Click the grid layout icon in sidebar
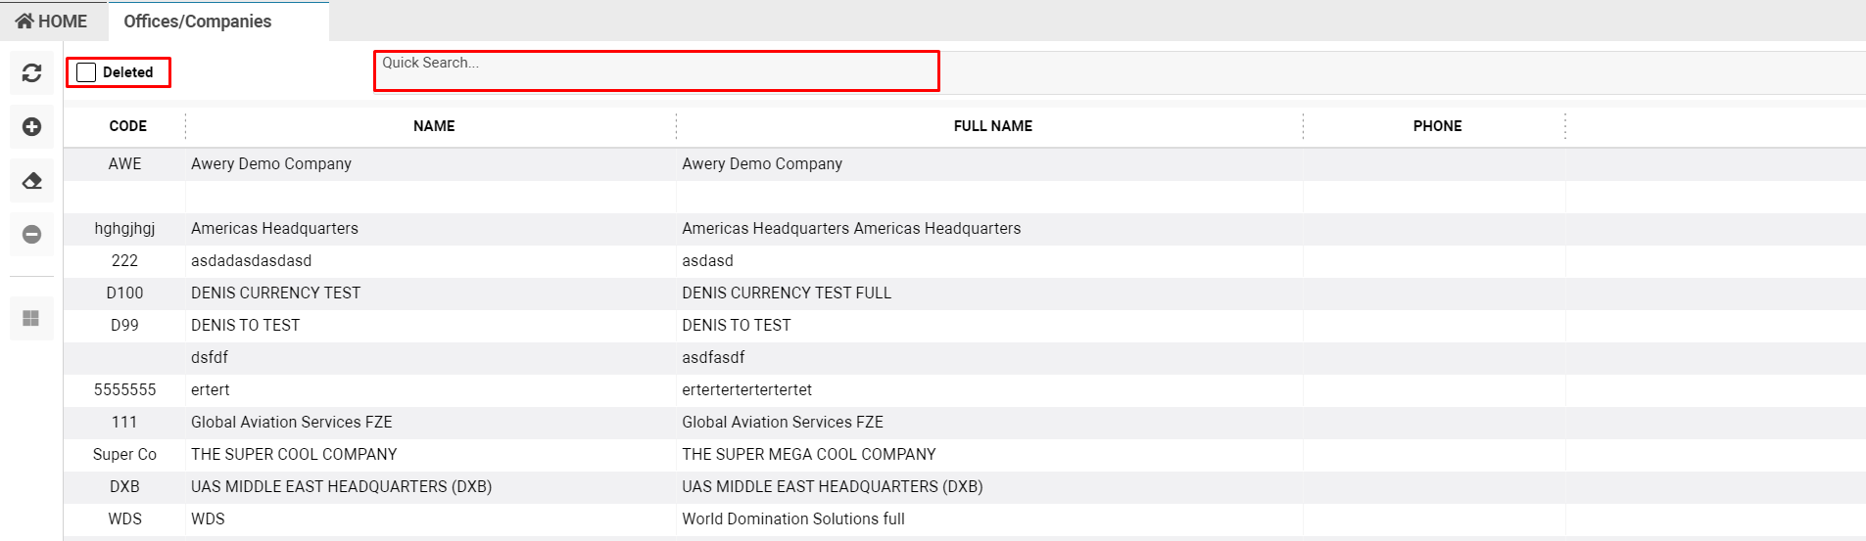This screenshot has height=541, width=1866. click(31, 319)
